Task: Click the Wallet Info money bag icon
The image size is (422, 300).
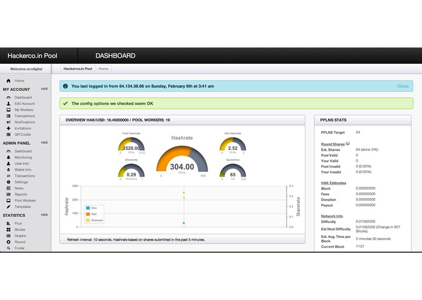Action: tap(9, 170)
